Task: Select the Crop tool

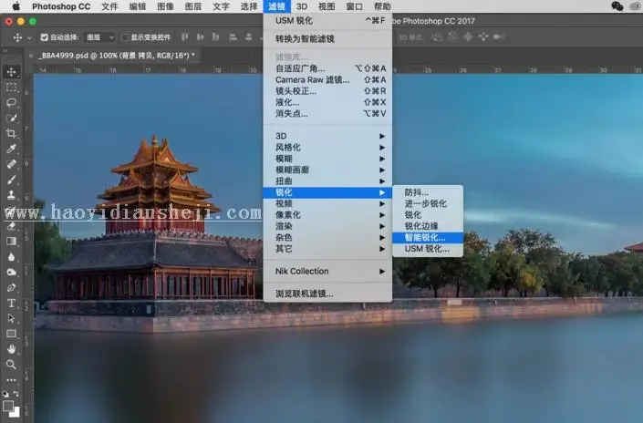Action: pos(11,133)
